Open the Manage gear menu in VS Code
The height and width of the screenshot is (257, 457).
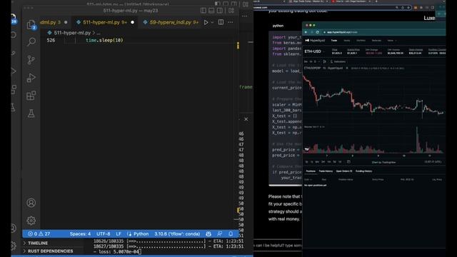[31, 221]
